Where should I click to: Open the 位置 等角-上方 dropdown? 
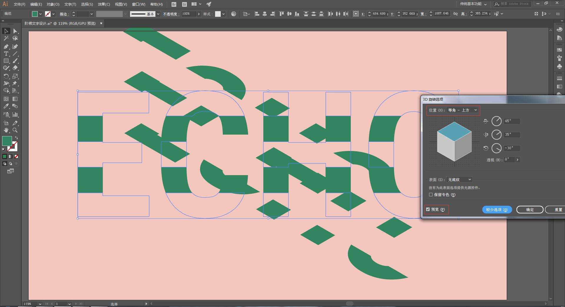tap(462, 110)
